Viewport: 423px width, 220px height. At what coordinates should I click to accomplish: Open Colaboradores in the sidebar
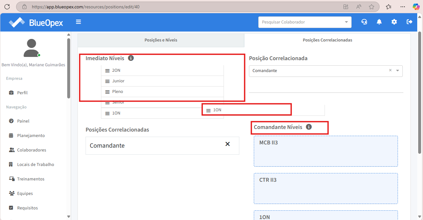(x=32, y=150)
